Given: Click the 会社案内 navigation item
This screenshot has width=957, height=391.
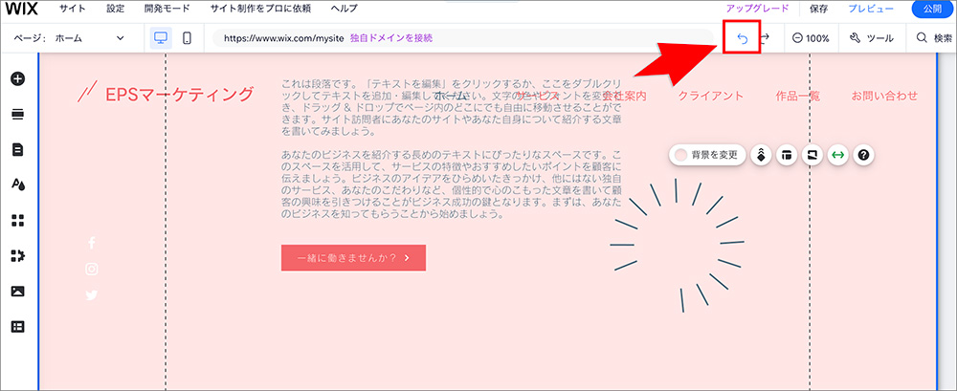Looking at the screenshot, I should coord(624,96).
